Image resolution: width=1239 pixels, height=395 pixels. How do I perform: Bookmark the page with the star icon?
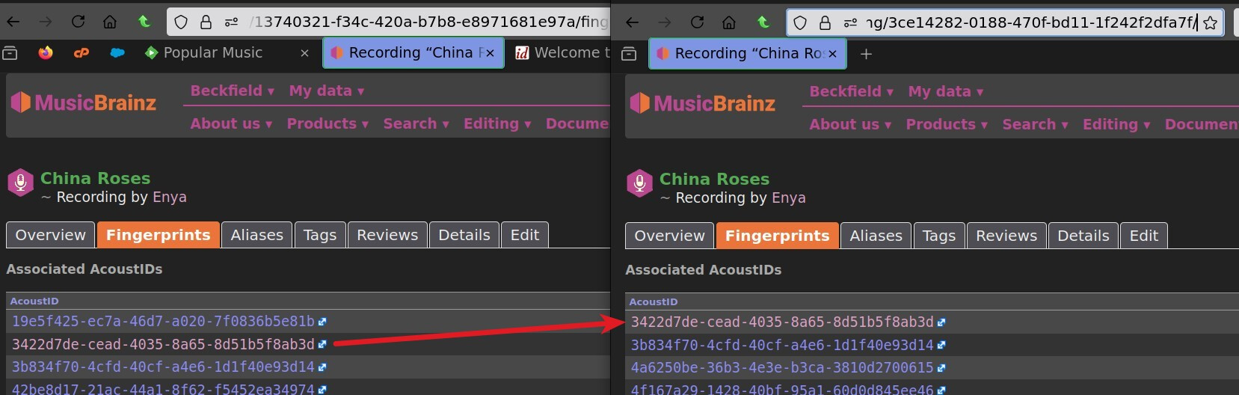point(1211,22)
